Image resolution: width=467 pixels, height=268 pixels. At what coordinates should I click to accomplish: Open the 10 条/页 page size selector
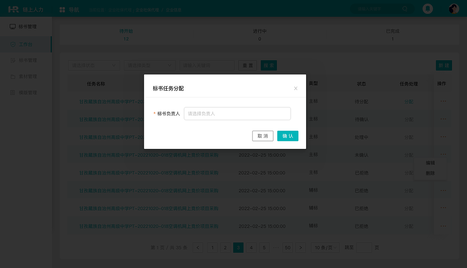(325, 247)
